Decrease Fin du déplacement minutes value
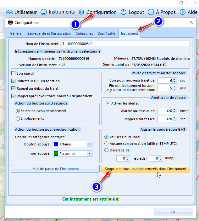The image size is (199, 221). click(174, 89)
